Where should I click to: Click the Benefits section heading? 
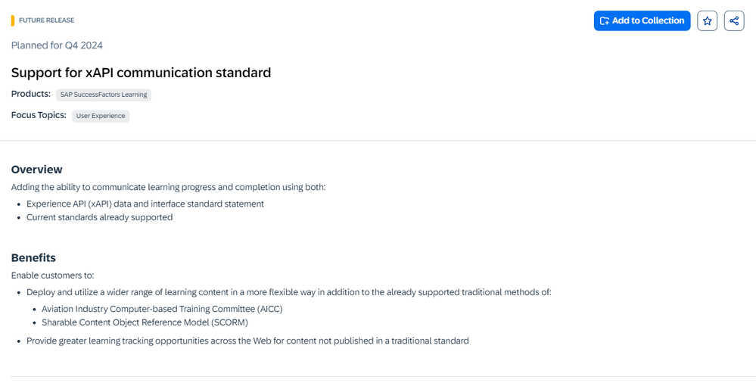point(33,257)
